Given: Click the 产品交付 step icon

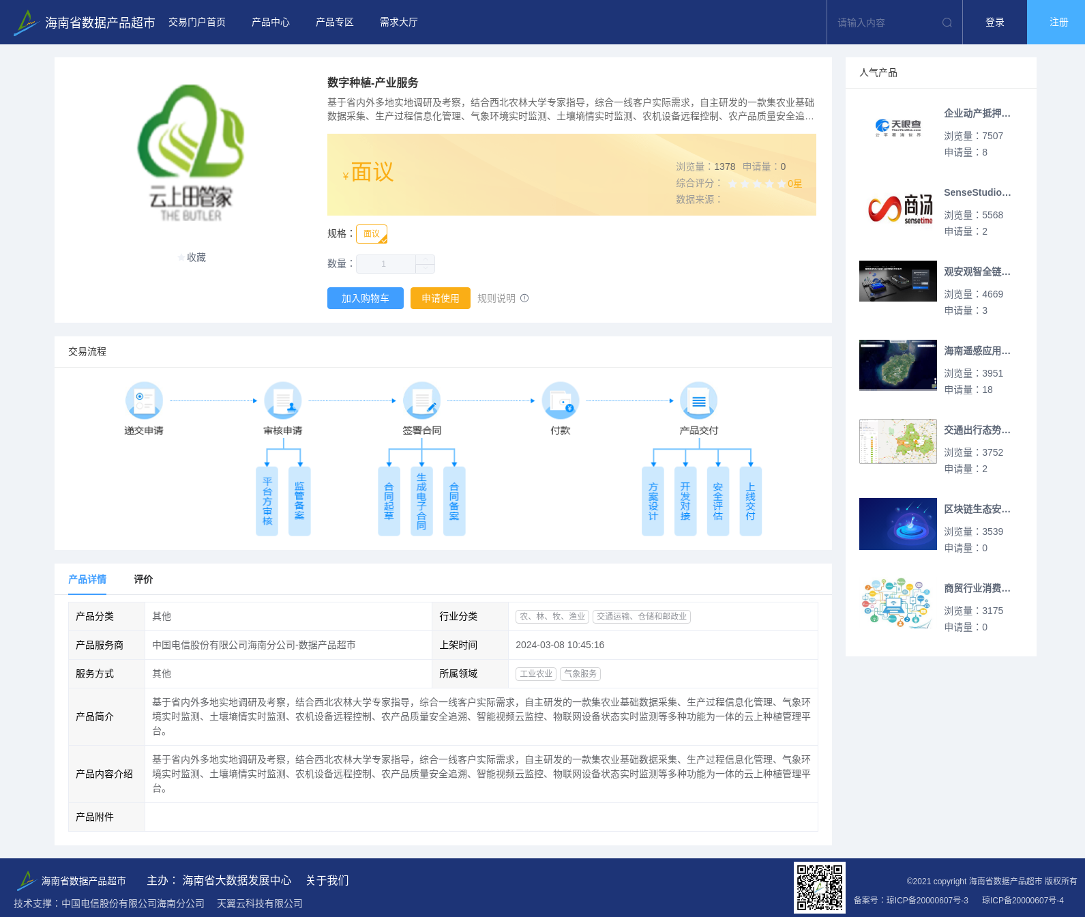Looking at the screenshot, I should coord(699,401).
